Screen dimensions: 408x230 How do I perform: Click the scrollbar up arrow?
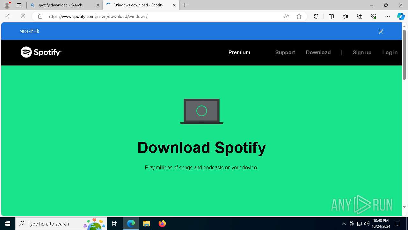coord(404,26)
